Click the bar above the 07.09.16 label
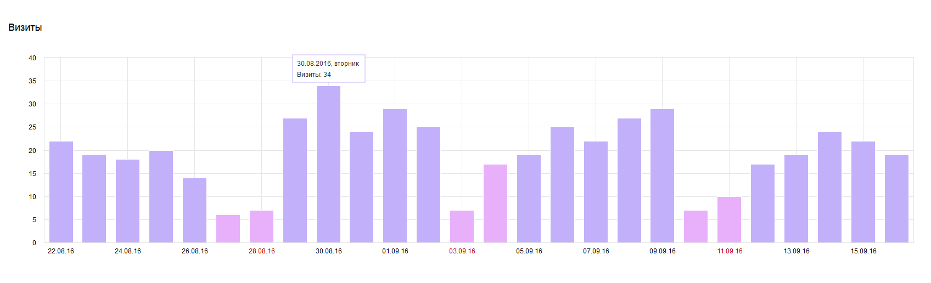The image size is (931, 283). coord(596,192)
